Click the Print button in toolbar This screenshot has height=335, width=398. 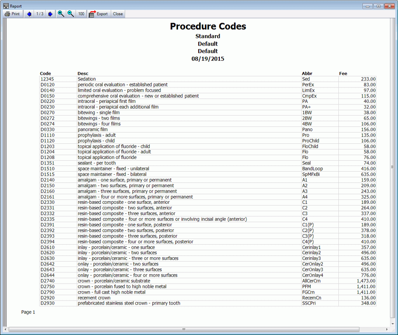pos(13,14)
